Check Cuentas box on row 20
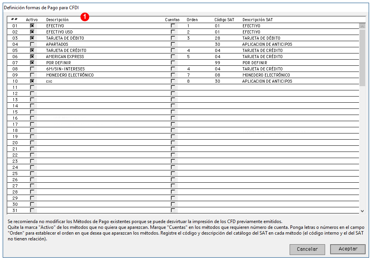This screenshot has width=371, height=260. (173, 143)
